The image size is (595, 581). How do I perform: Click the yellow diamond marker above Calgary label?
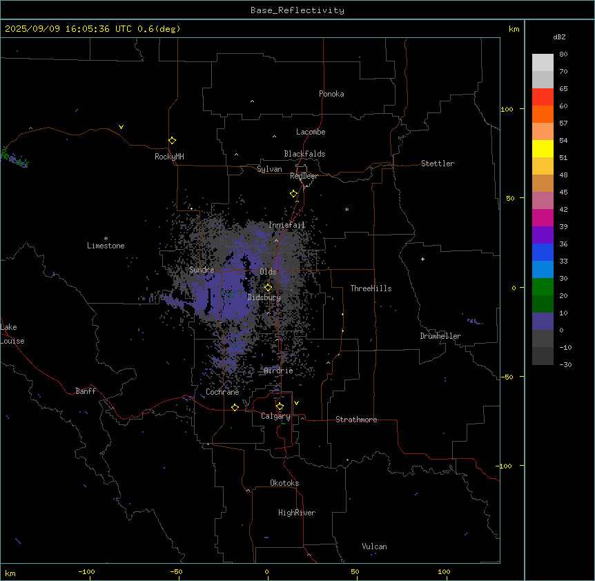pos(280,406)
